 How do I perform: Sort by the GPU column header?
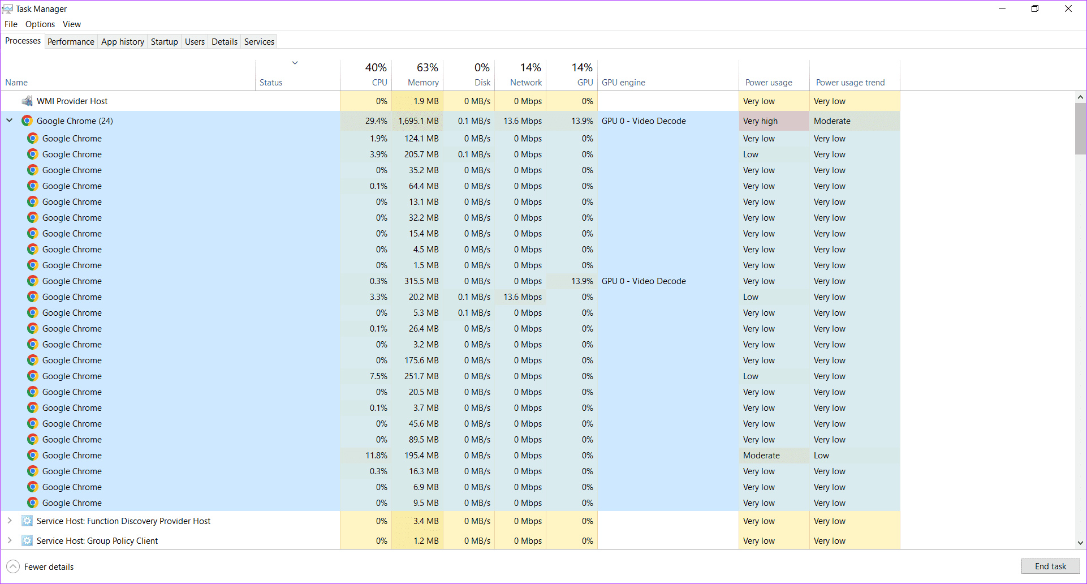point(572,75)
